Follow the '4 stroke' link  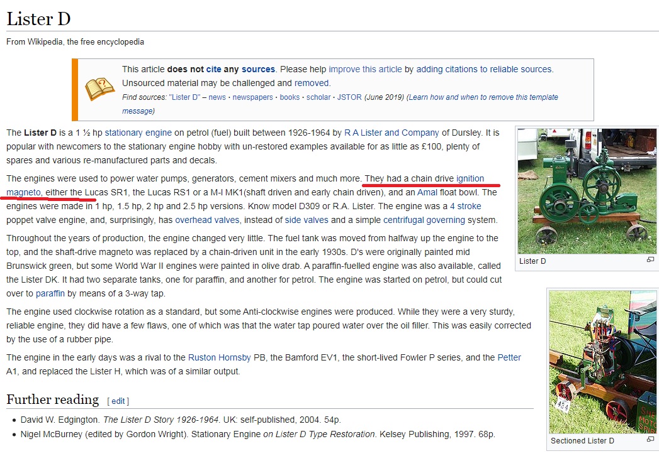(x=465, y=206)
